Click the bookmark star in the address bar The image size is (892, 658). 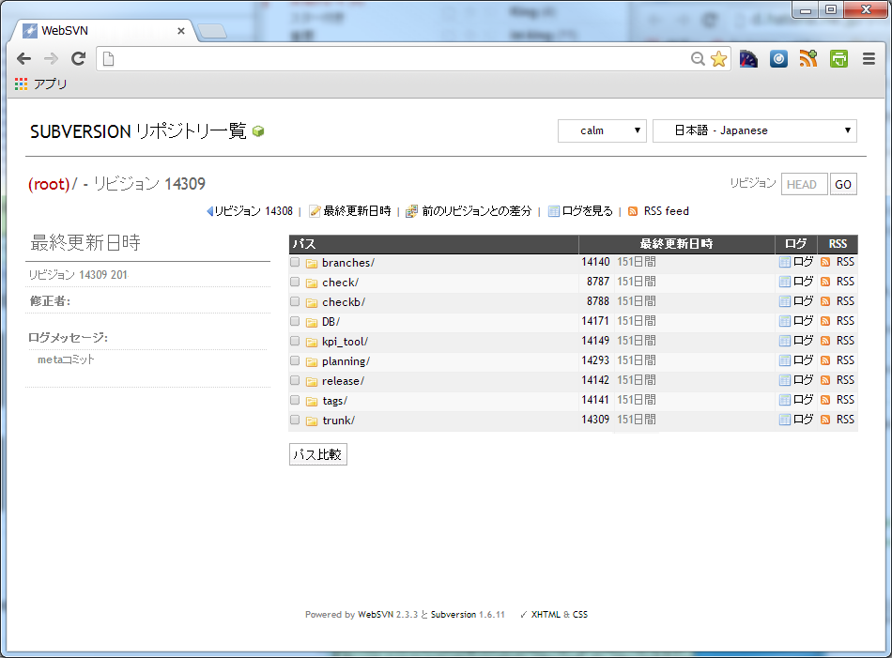(718, 59)
